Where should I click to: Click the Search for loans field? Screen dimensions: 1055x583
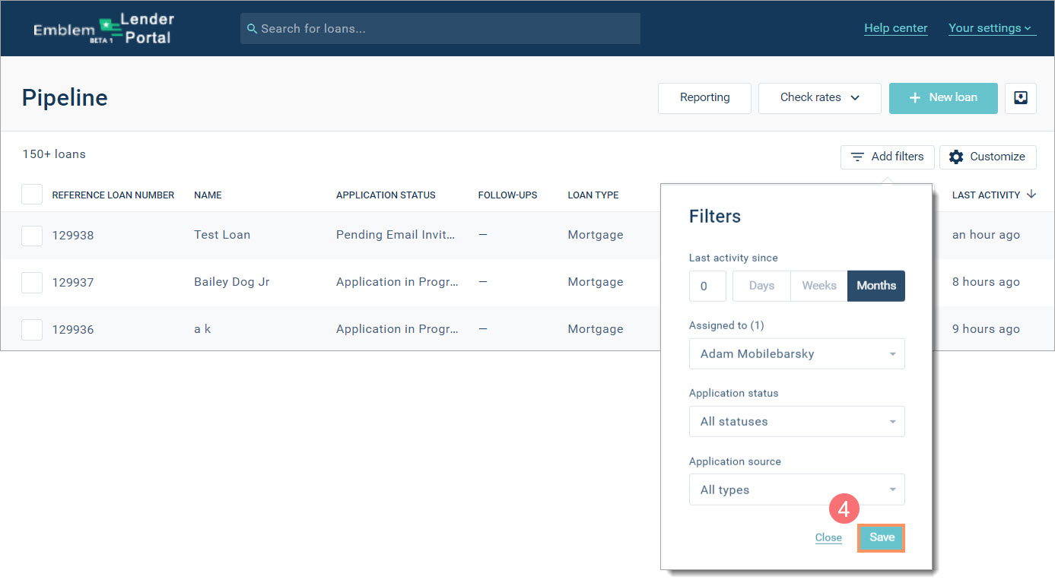tap(440, 29)
